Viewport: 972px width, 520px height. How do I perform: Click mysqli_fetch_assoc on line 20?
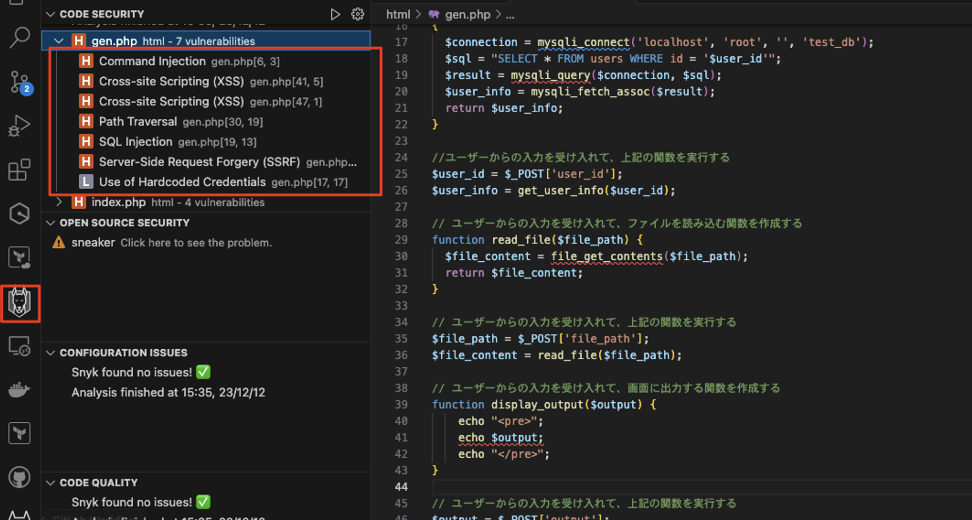tap(590, 91)
